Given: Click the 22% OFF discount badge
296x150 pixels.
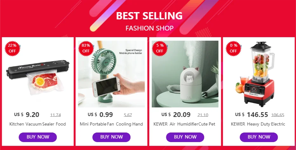Looking at the screenshot, I should (x=12, y=49).
